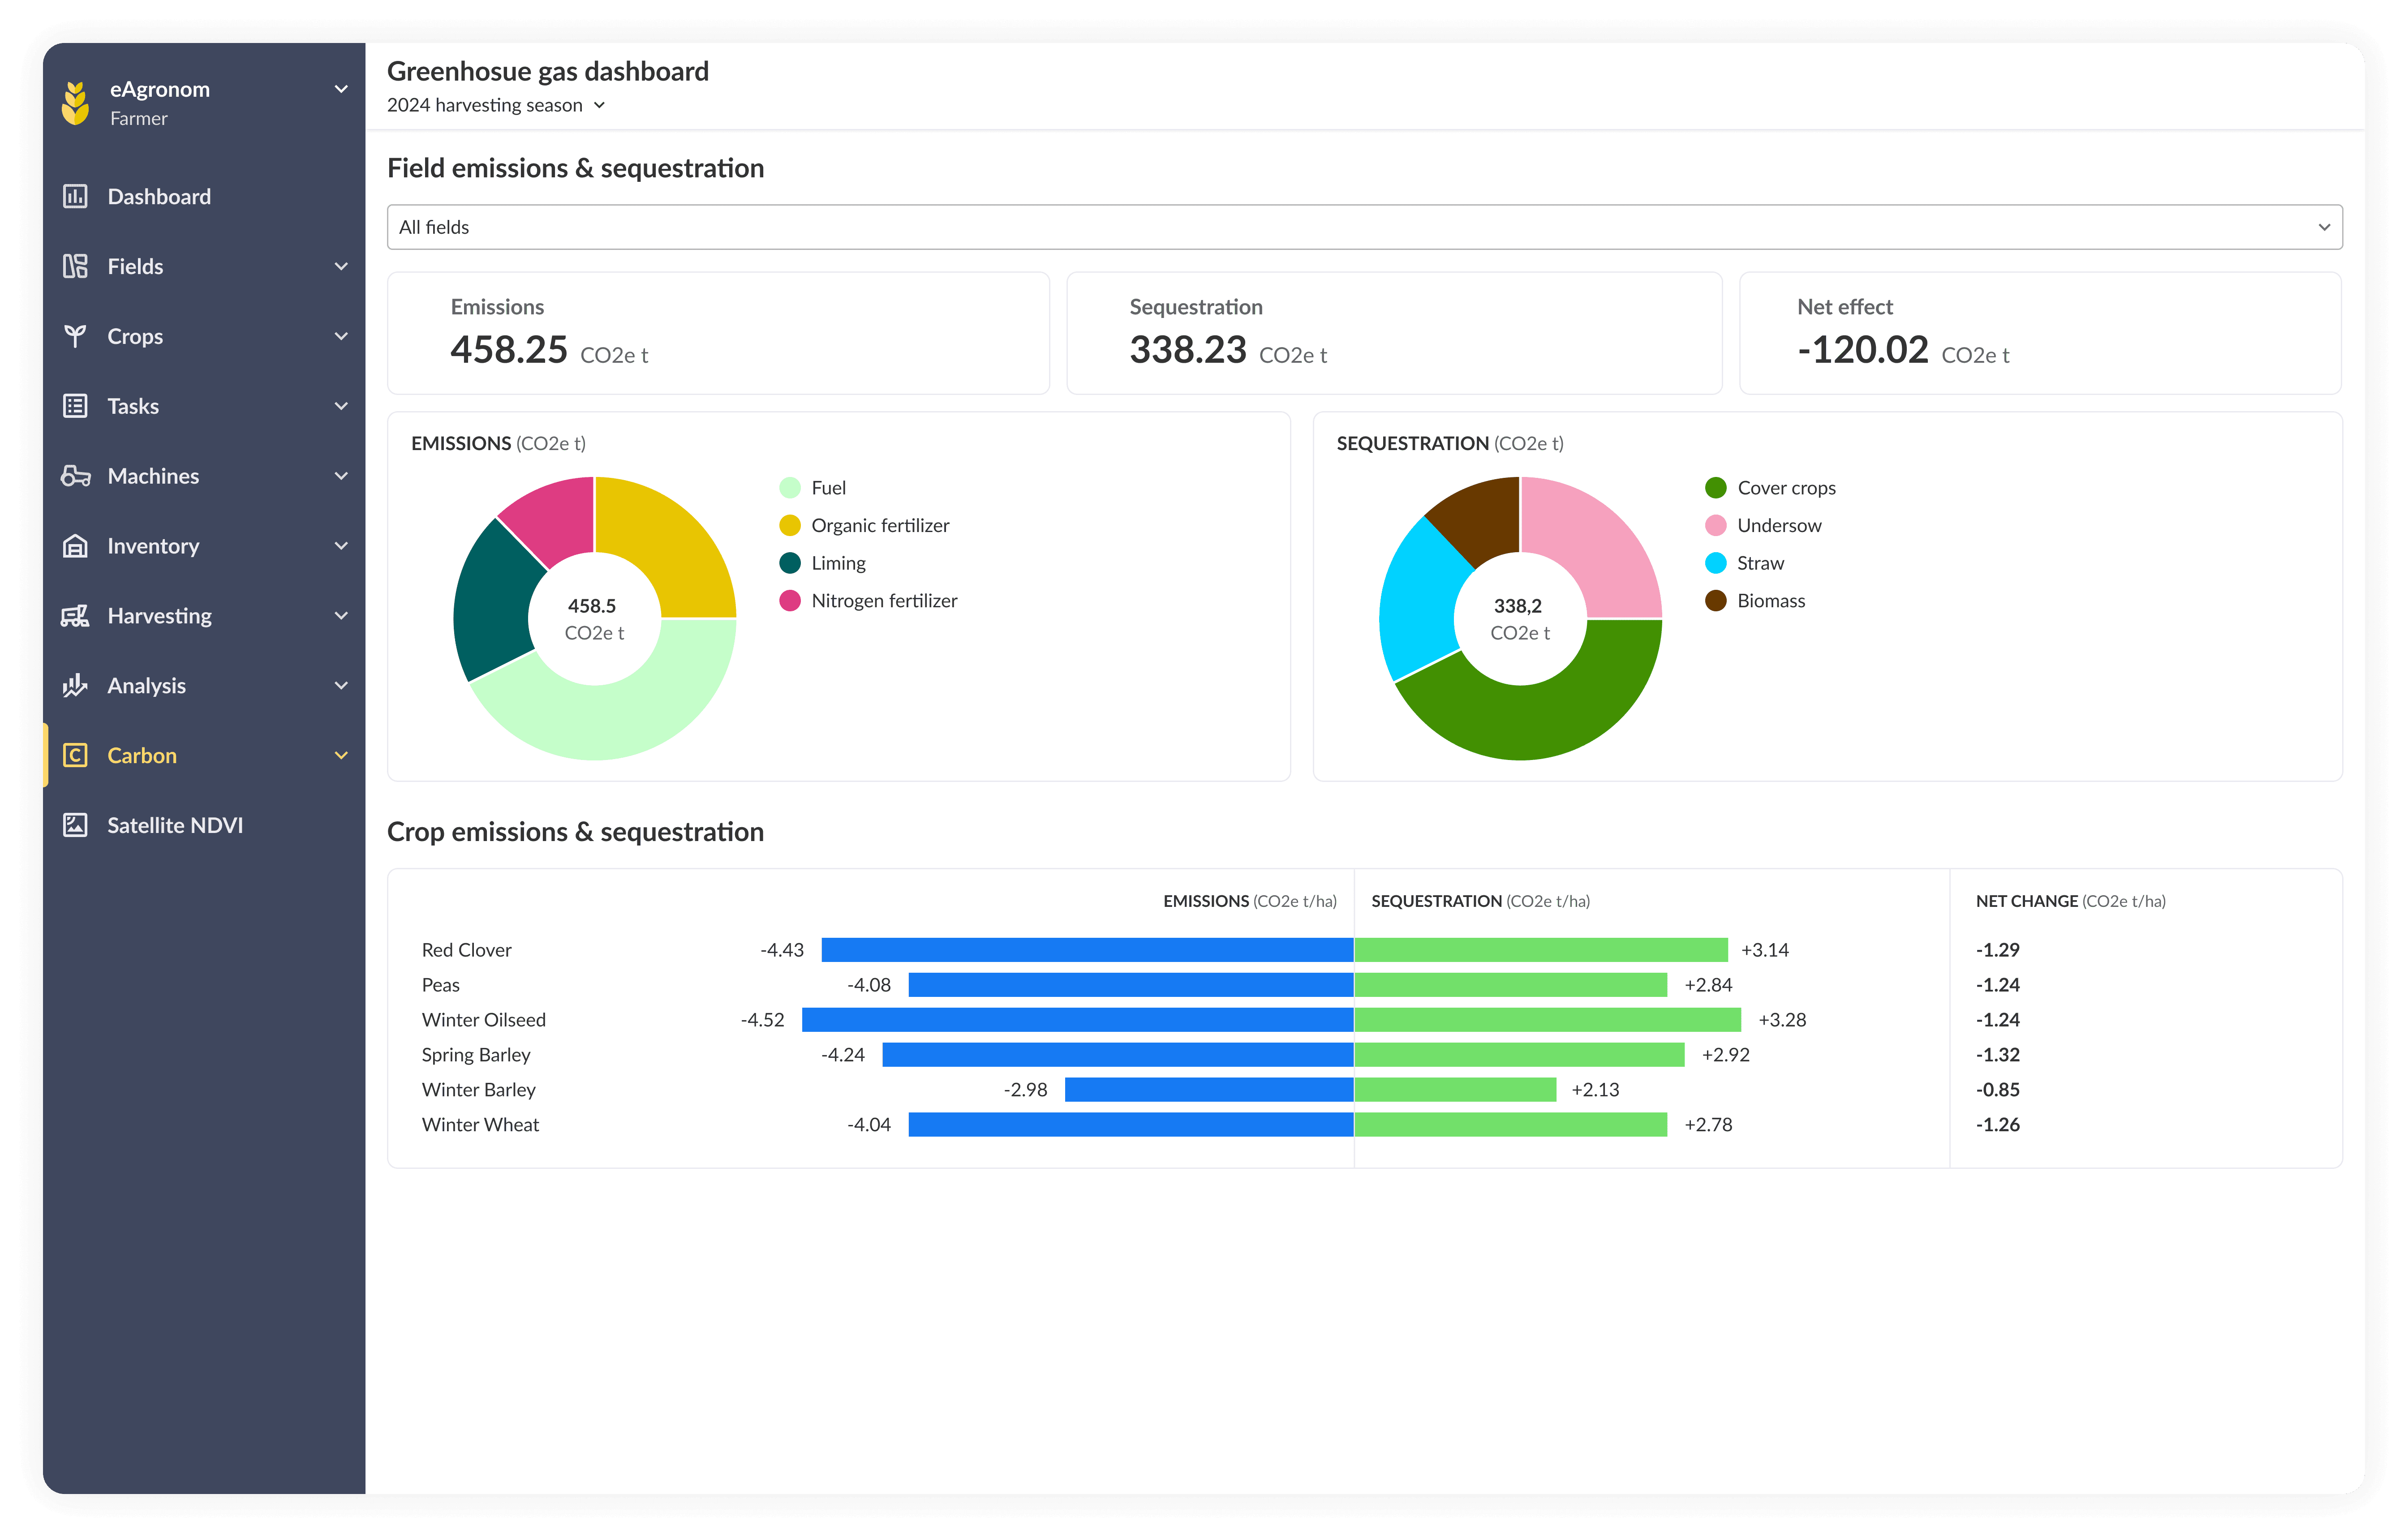
Task: Click the eAgronom wheat logo
Action: [75, 103]
